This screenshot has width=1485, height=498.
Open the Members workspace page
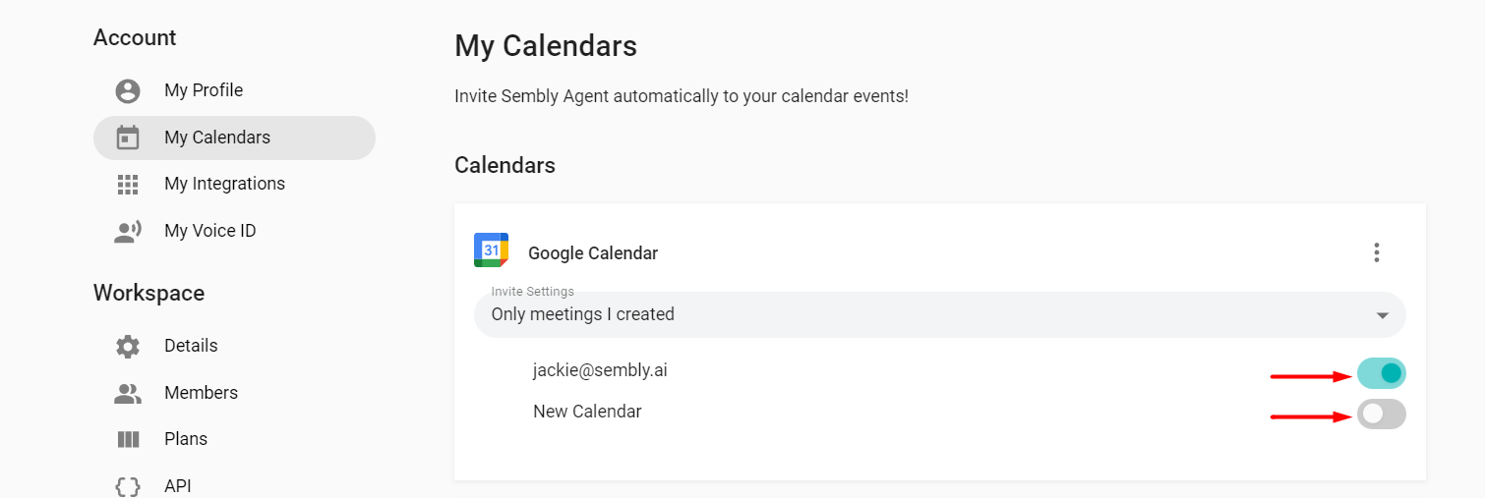[x=201, y=393]
